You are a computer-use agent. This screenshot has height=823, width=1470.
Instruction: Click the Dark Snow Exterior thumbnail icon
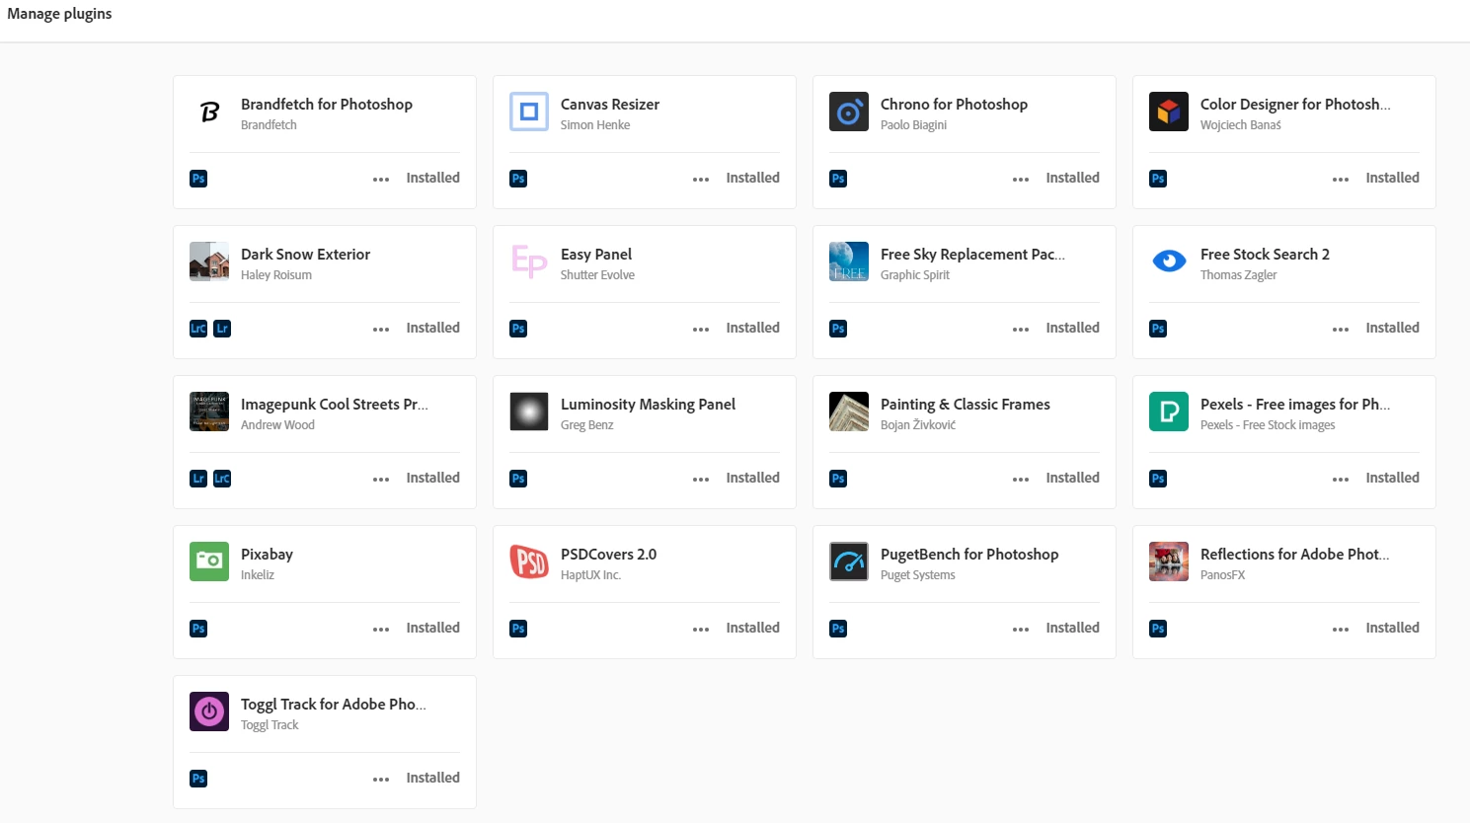coord(209,262)
